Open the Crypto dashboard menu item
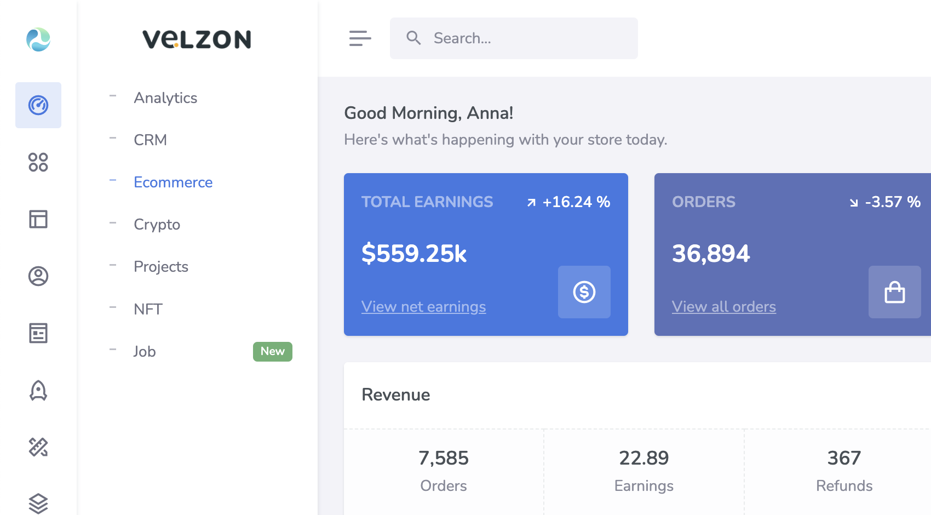Viewport: 931px width, 515px height. point(157,225)
